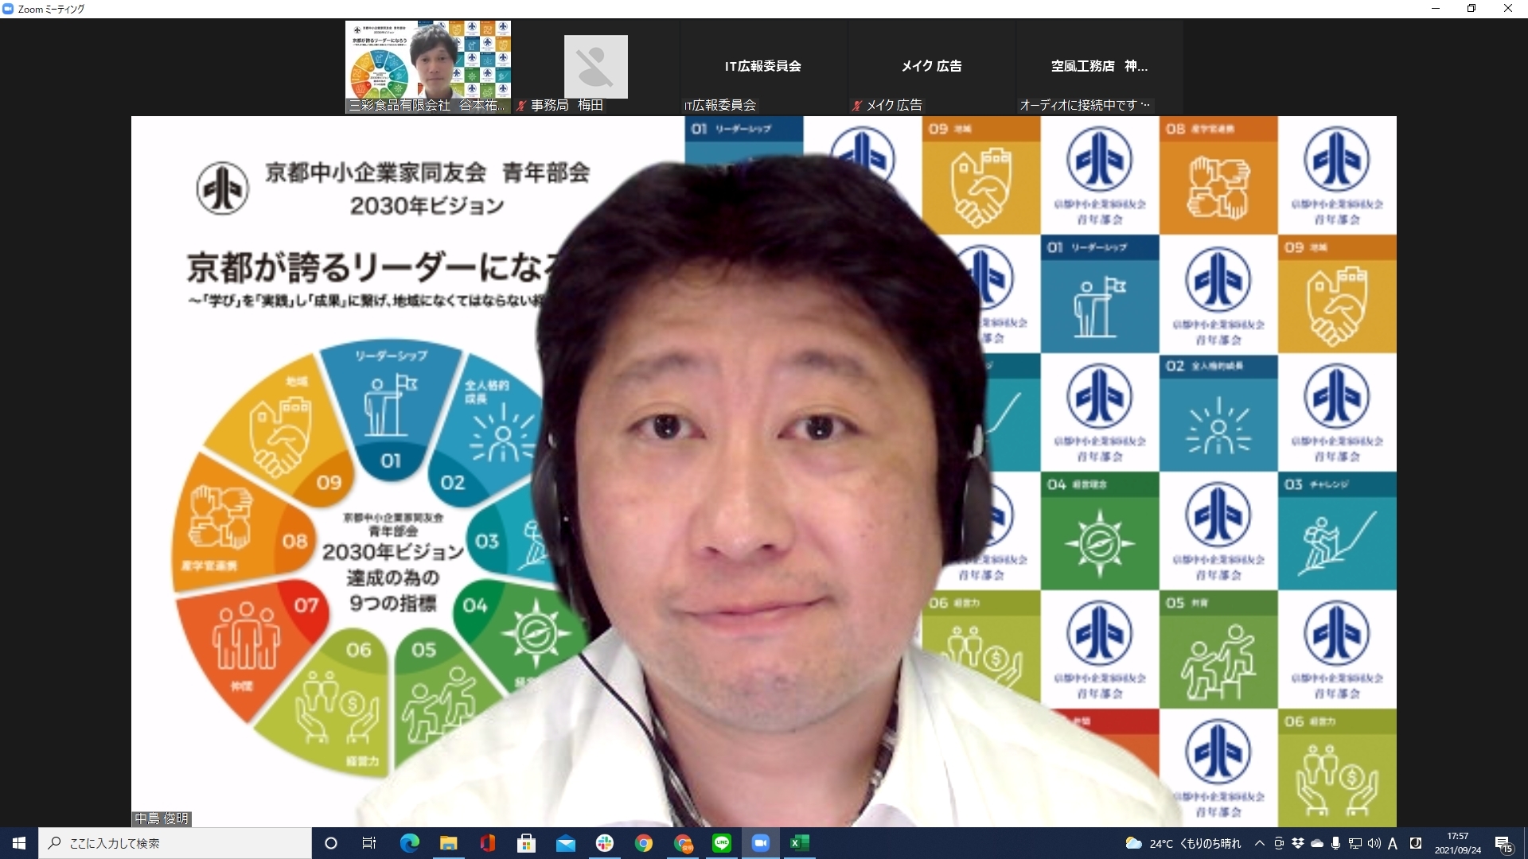
Task: Open the weather widget showing 24°C
Action: 1183,843
